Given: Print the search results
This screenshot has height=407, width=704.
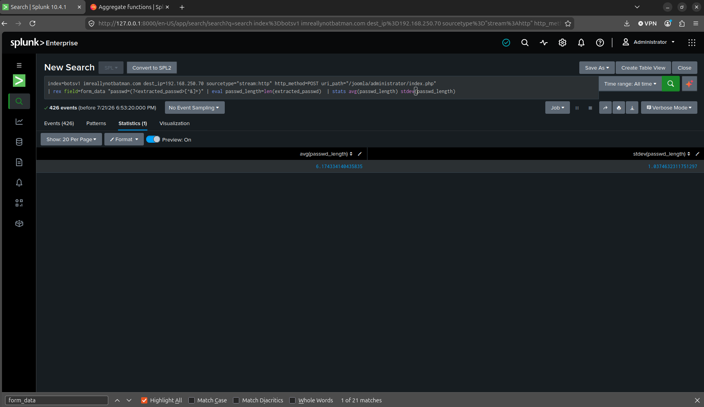Looking at the screenshot, I should (619, 108).
